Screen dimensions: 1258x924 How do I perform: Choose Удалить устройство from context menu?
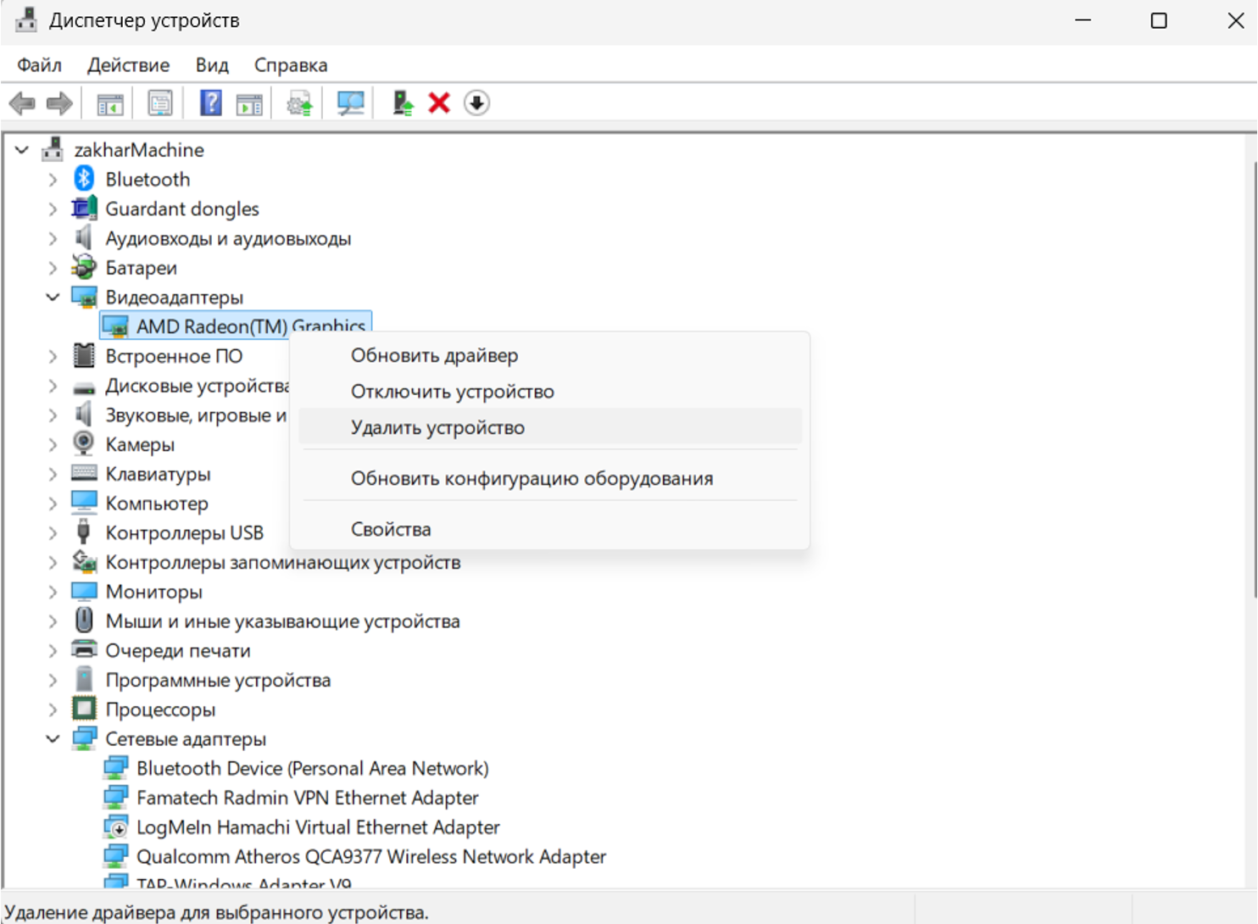point(437,427)
